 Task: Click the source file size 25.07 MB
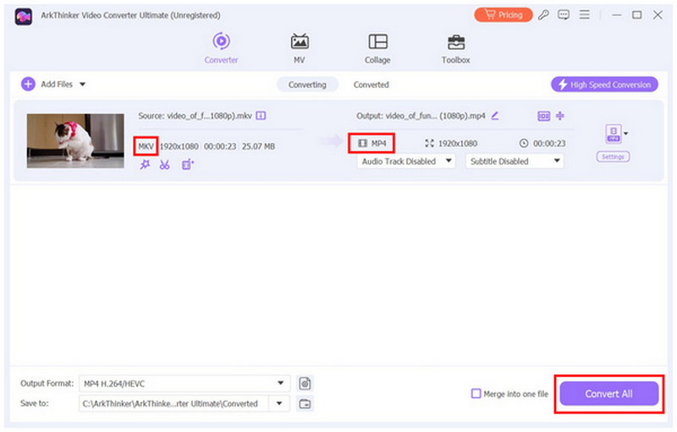(258, 146)
